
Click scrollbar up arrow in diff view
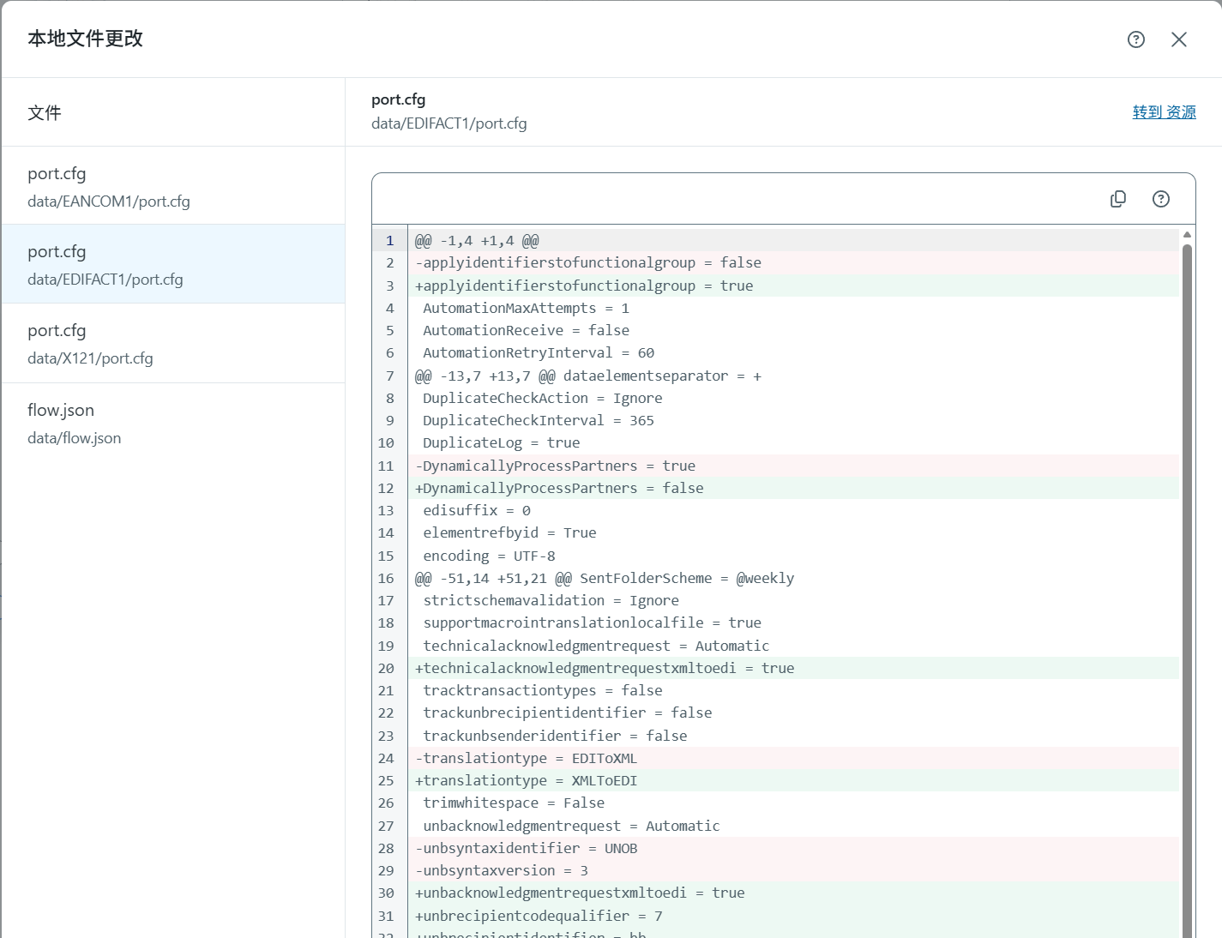point(1187,234)
